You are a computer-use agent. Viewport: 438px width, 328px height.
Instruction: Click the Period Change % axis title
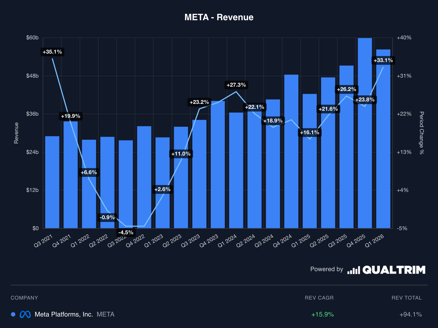pos(422,133)
